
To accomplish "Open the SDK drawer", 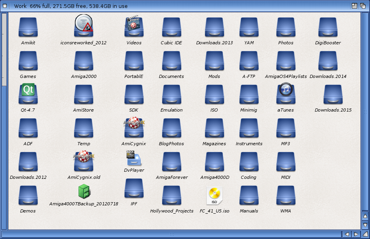I will tap(134, 95).
